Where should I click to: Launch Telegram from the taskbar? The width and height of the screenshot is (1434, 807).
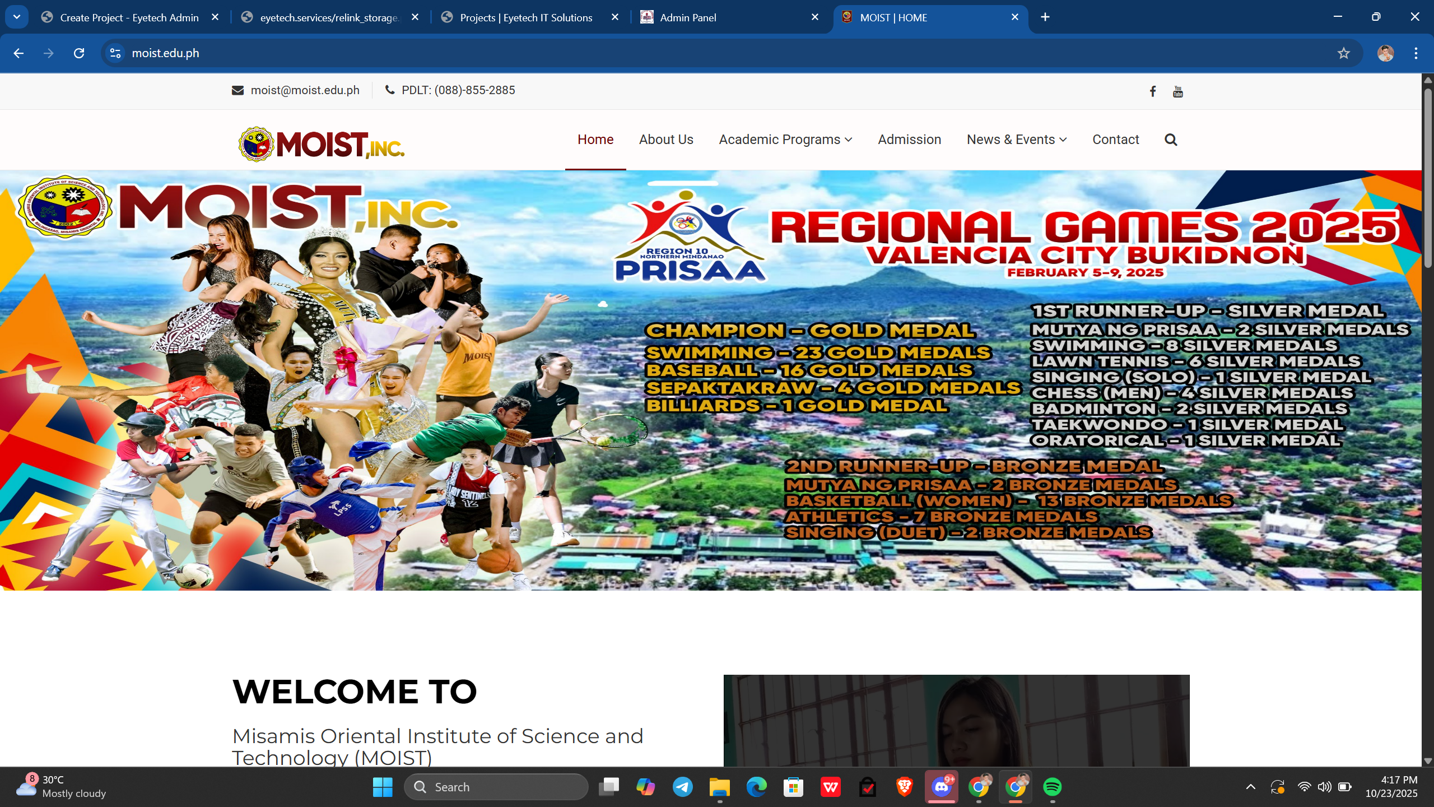682,787
